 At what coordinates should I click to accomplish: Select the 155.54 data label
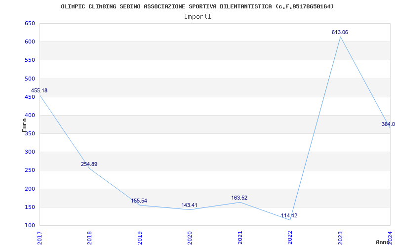pos(139,201)
